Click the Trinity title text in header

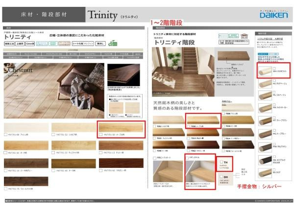[x=102, y=15]
